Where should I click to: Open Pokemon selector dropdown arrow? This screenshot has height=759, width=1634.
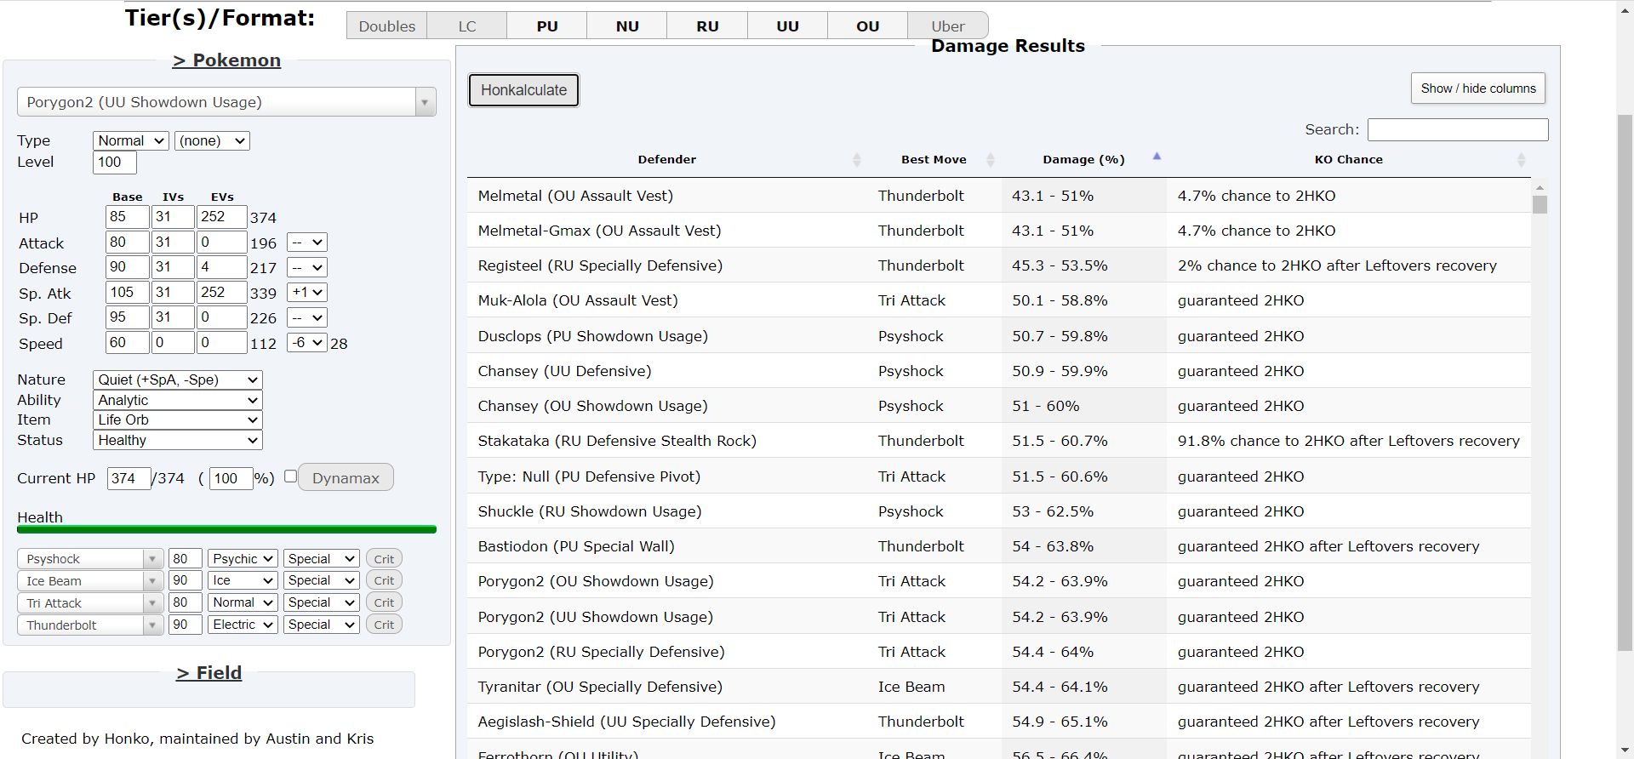[x=424, y=103]
